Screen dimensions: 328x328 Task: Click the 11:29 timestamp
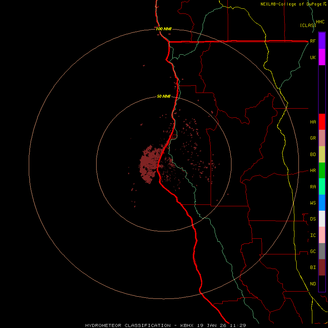[238, 325]
